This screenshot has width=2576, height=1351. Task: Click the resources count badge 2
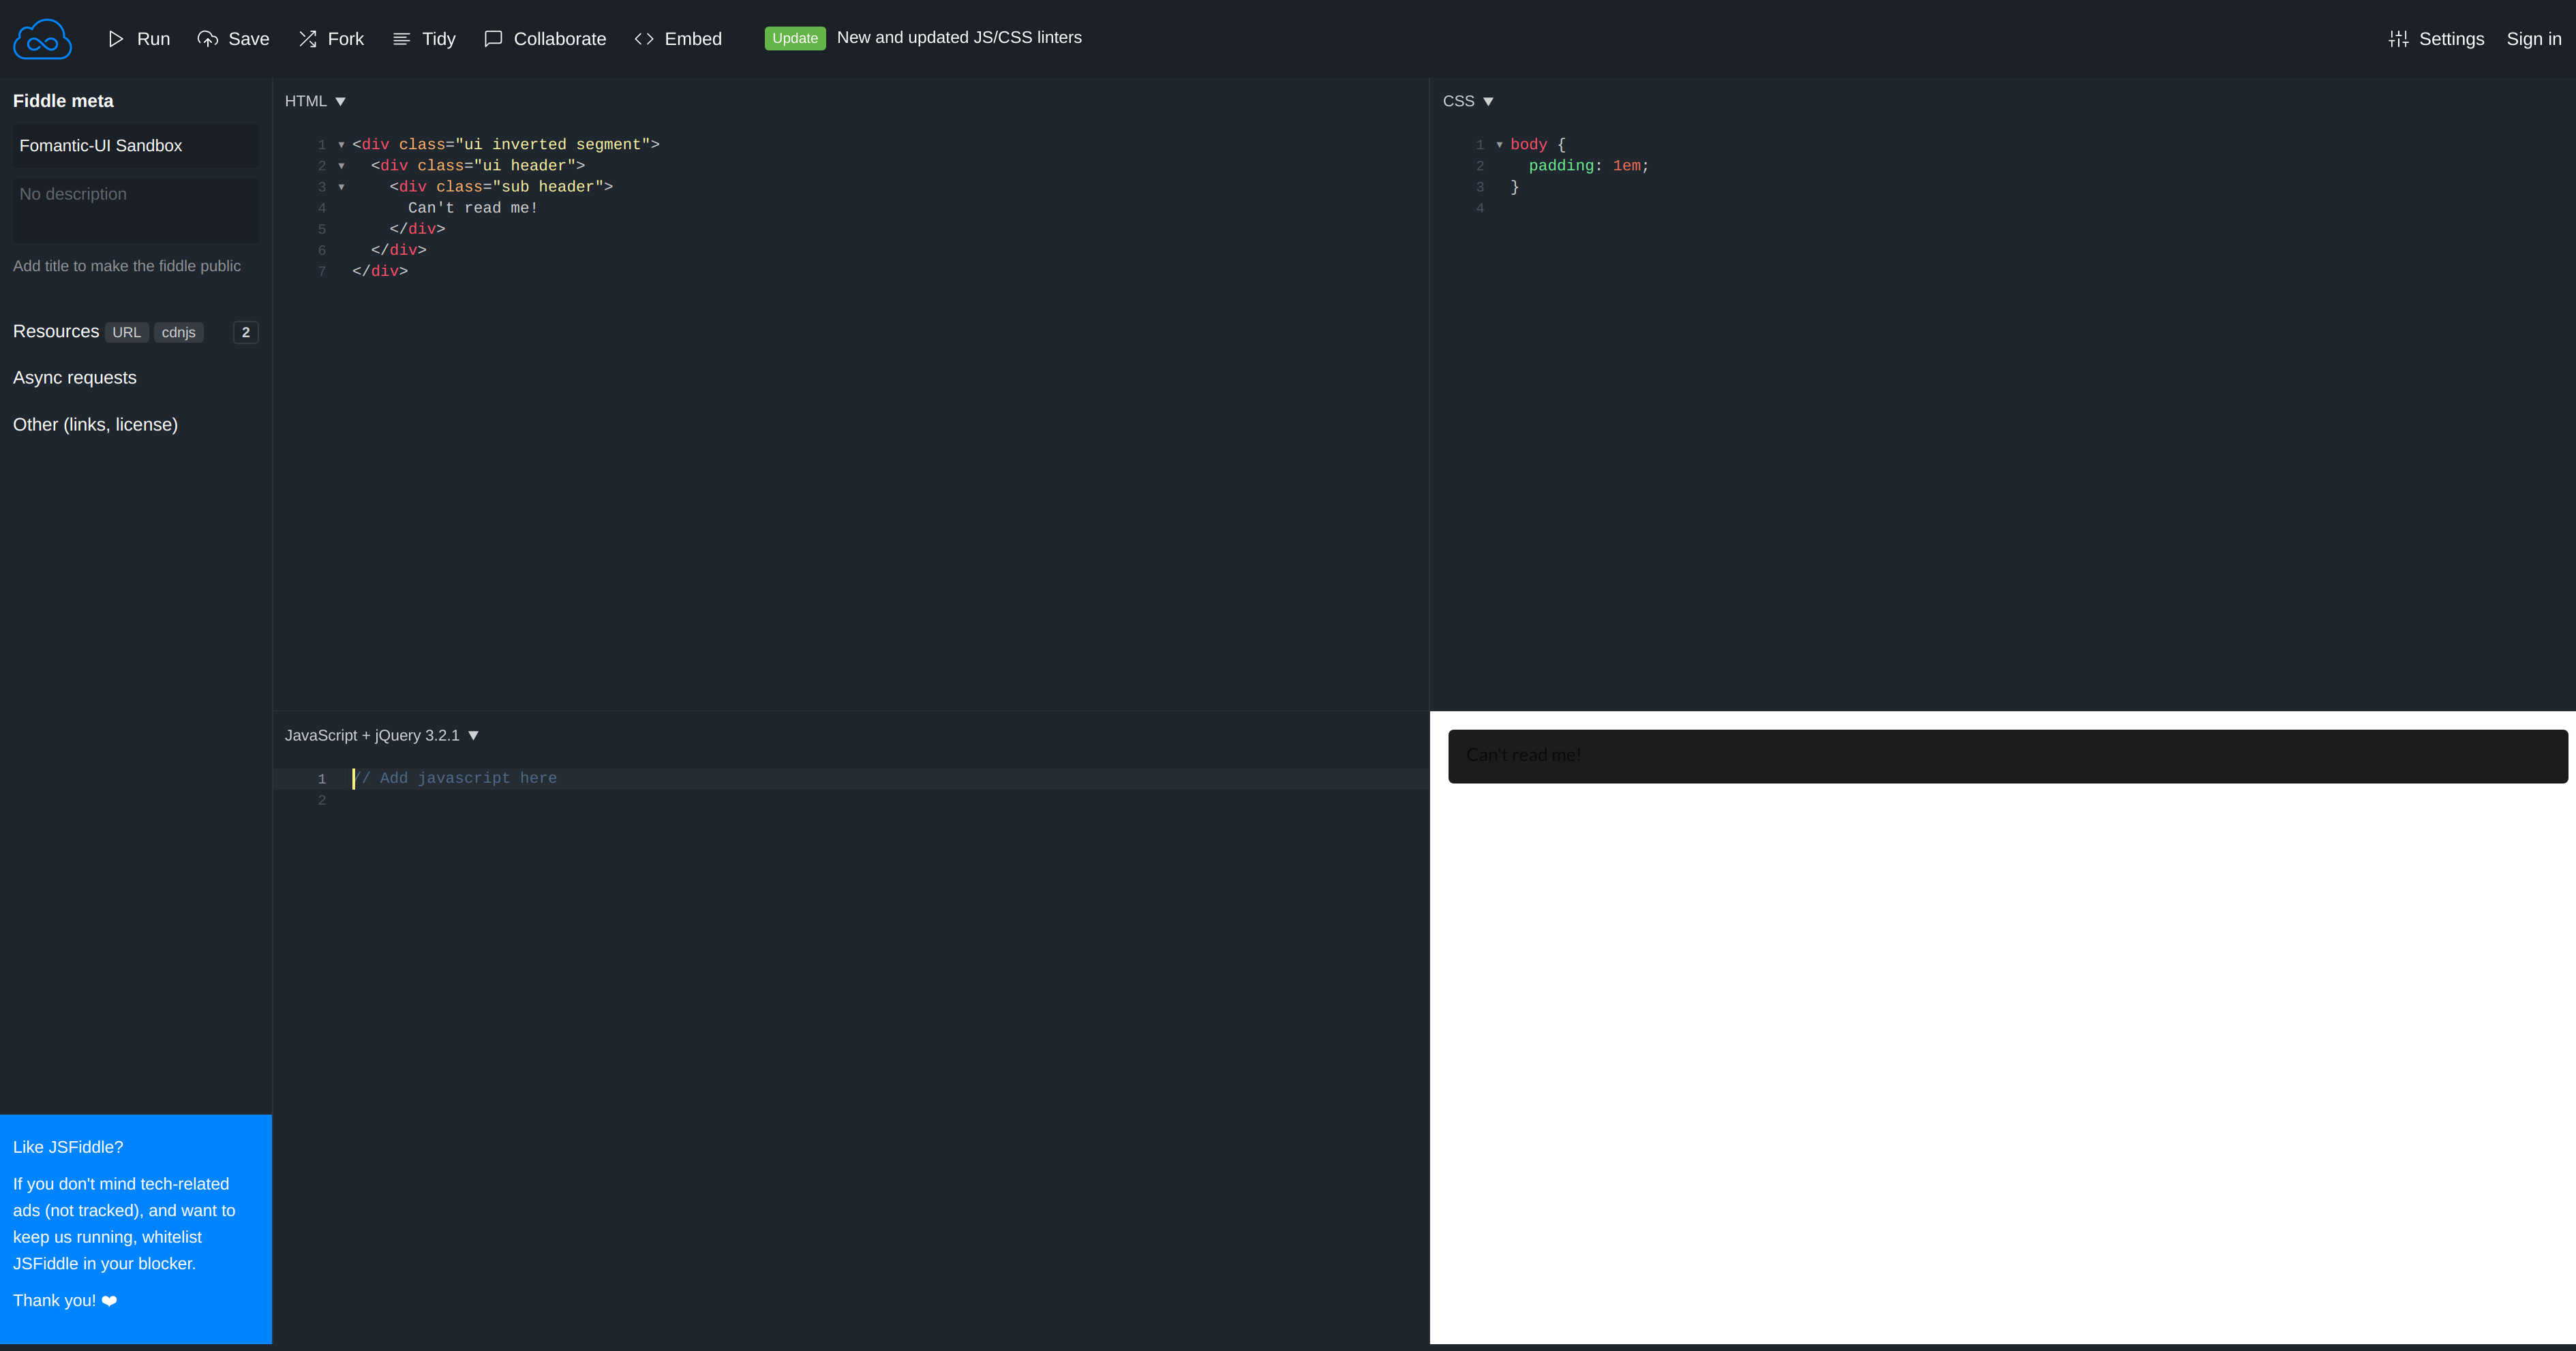pyautogui.click(x=246, y=332)
